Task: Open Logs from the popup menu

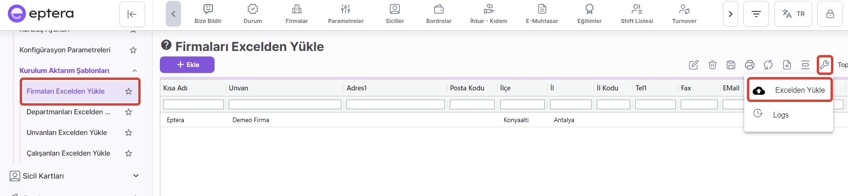Action: (780, 115)
